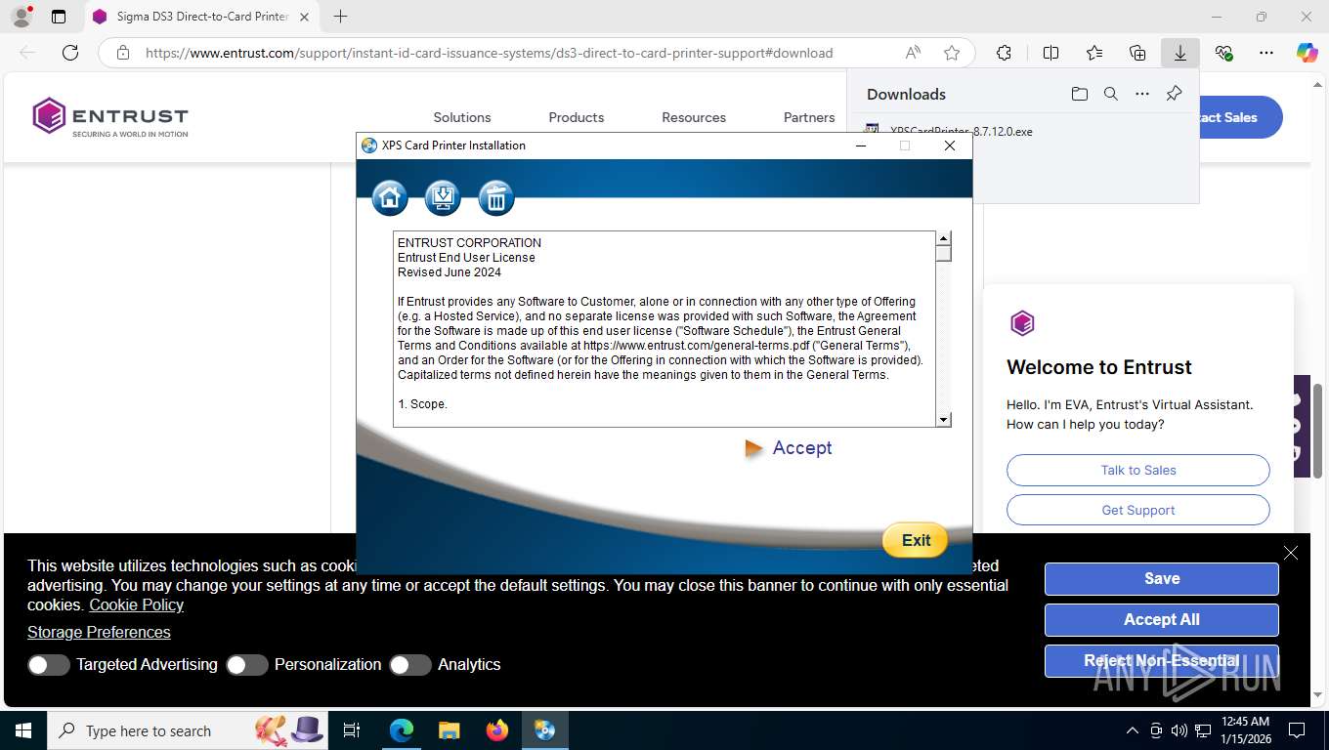This screenshot has width=1329, height=750.
Task: Click Get Support in chat widget
Action: click(1138, 510)
